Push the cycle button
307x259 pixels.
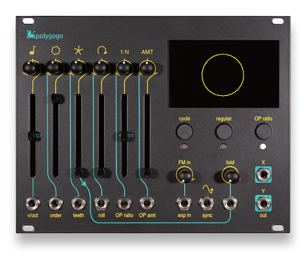[x=185, y=131]
